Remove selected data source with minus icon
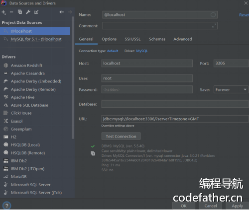This screenshot has height=210, width=249. point(11,12)
